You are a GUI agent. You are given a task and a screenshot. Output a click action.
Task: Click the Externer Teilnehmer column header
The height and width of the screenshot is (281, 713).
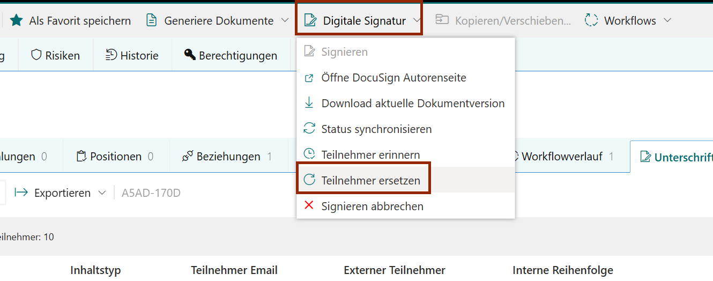tap(394, 270)
